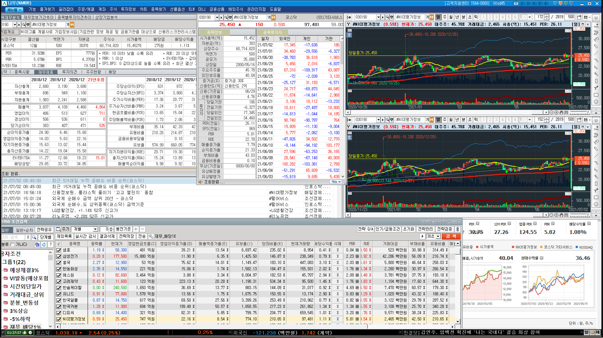Click the calendar window icon before 주기
This screenshot has height=338, width=603.
point(58,229)
